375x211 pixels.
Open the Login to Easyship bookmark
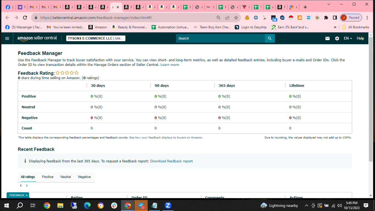click(x=251, y=27)
